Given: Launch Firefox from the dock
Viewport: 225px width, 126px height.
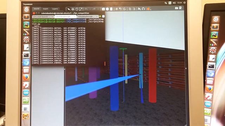Looking at the screenshot, I should coord(26,78).
